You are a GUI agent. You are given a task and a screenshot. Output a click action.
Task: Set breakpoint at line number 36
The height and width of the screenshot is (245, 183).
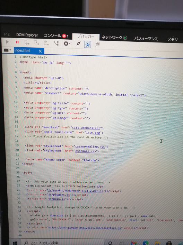20,219
